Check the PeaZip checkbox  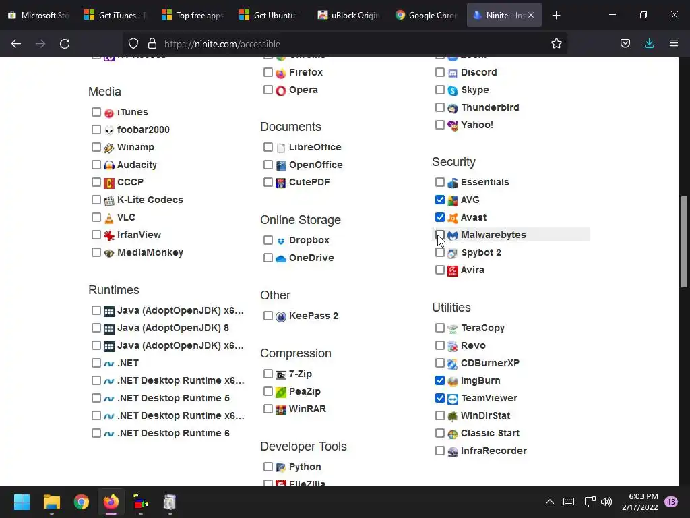click(x=268, y=391)
